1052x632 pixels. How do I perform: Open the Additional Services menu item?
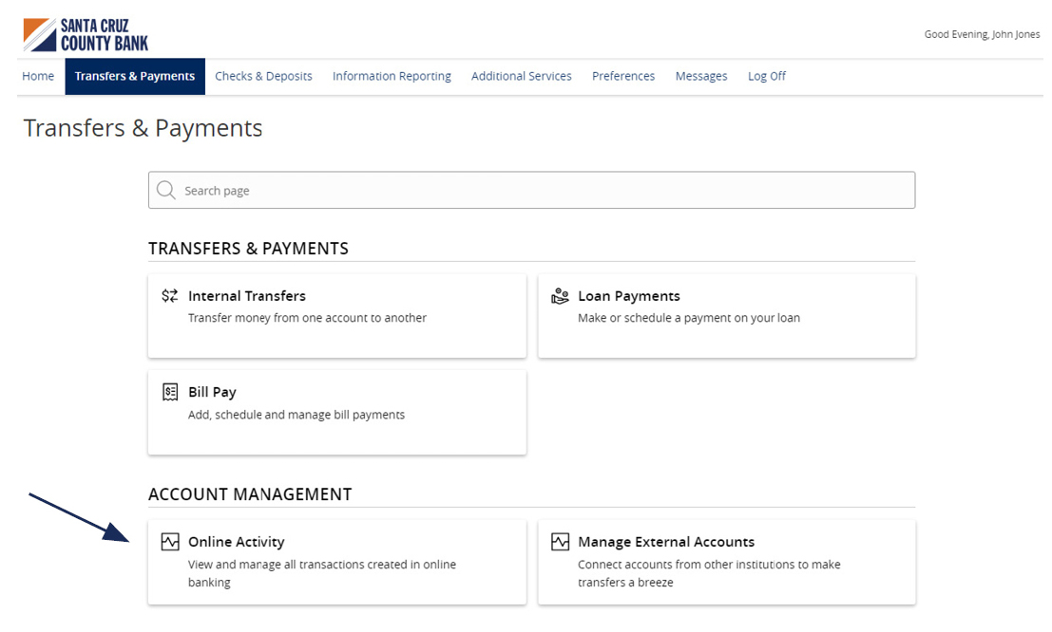[521, 76]
